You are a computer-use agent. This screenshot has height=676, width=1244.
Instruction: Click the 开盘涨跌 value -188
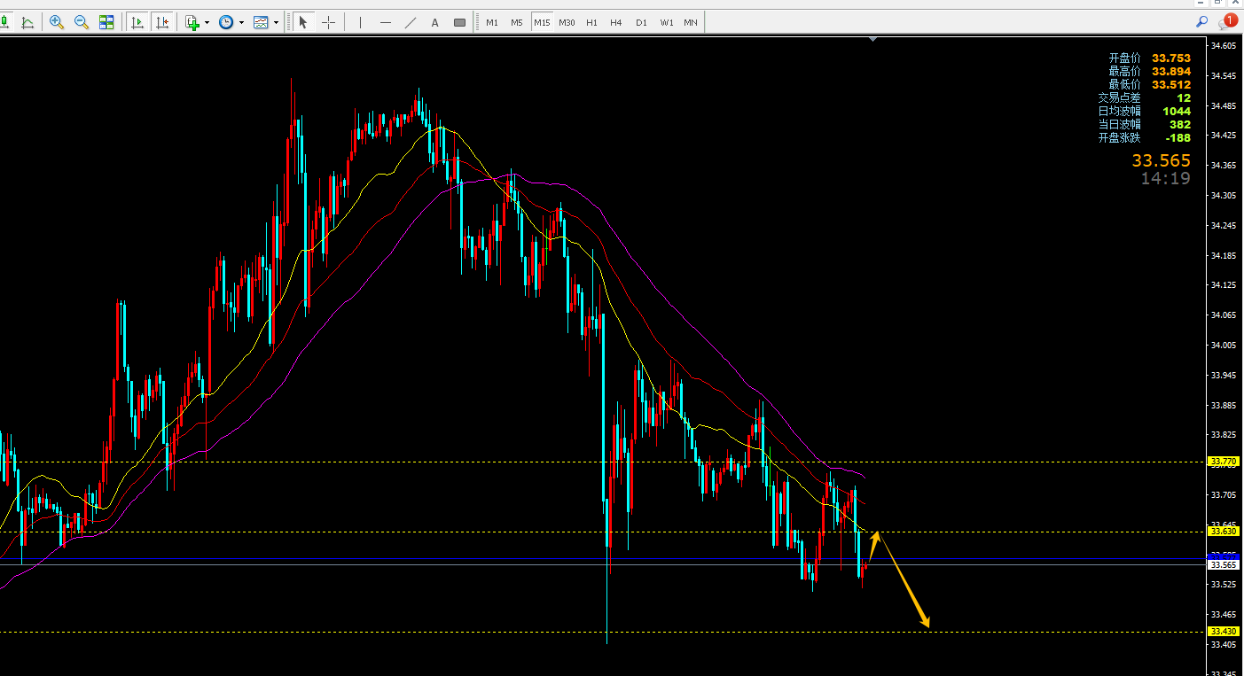tap(1178, 137)
